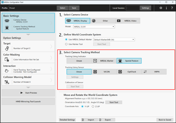Select OptiTrack sensor tracking
176x123 pixels.
[x=129, y=72]
